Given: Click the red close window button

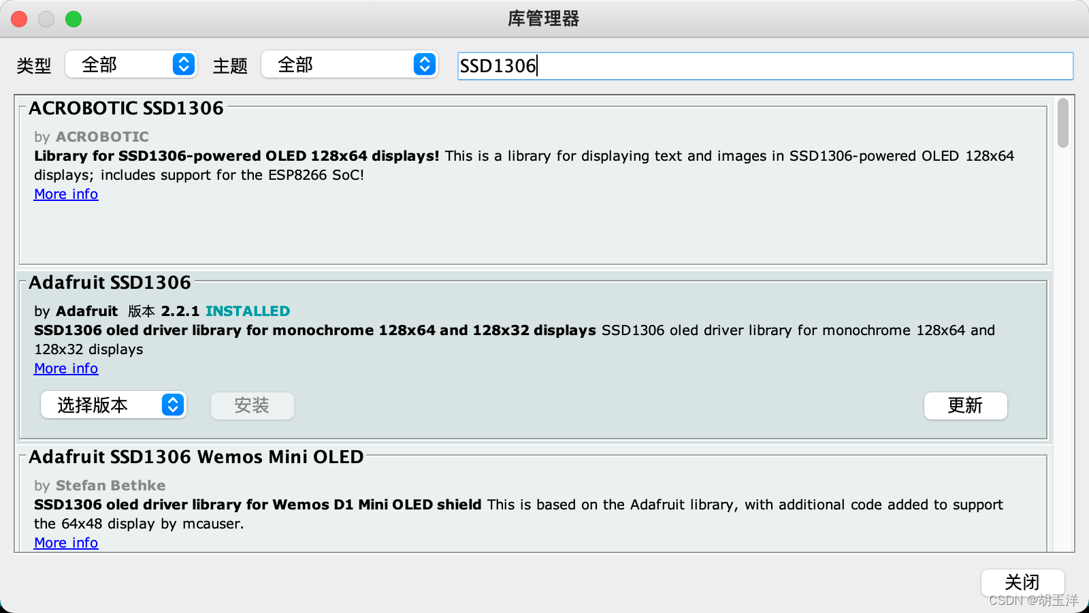Looking at the screenshot, I should pyautogui.click(x=19, y=19).
